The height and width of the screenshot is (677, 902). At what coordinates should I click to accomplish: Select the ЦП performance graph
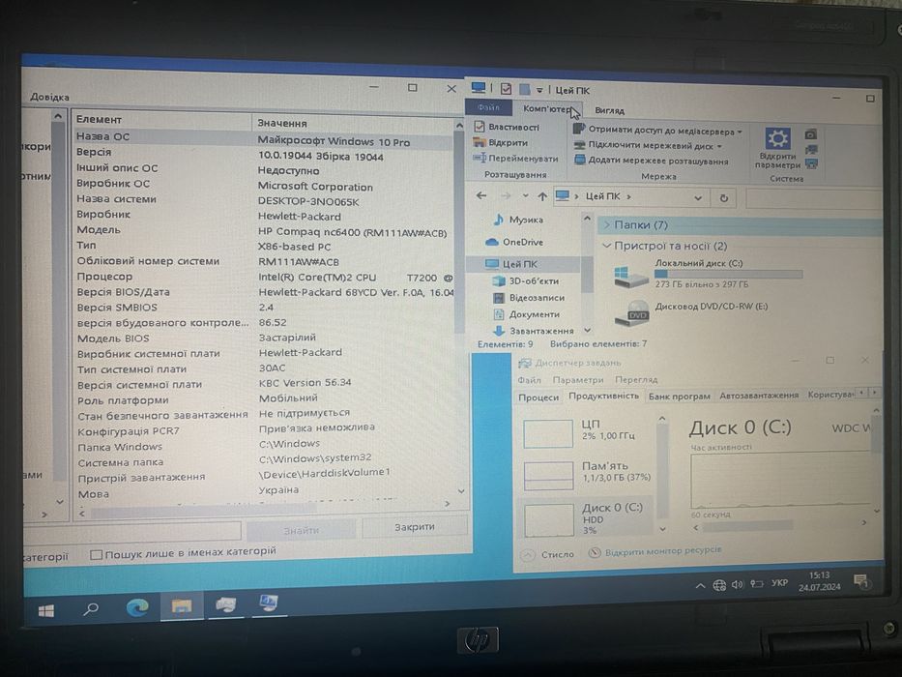(548, 433)
